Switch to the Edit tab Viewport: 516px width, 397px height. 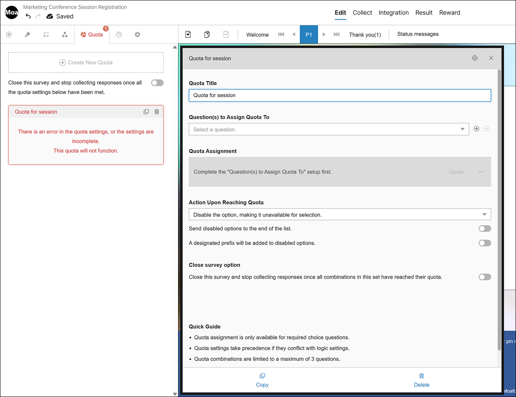click(340, 13)
